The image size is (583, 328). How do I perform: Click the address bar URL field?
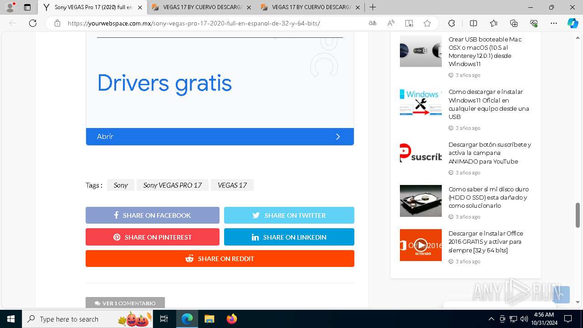tap(194, 23)
